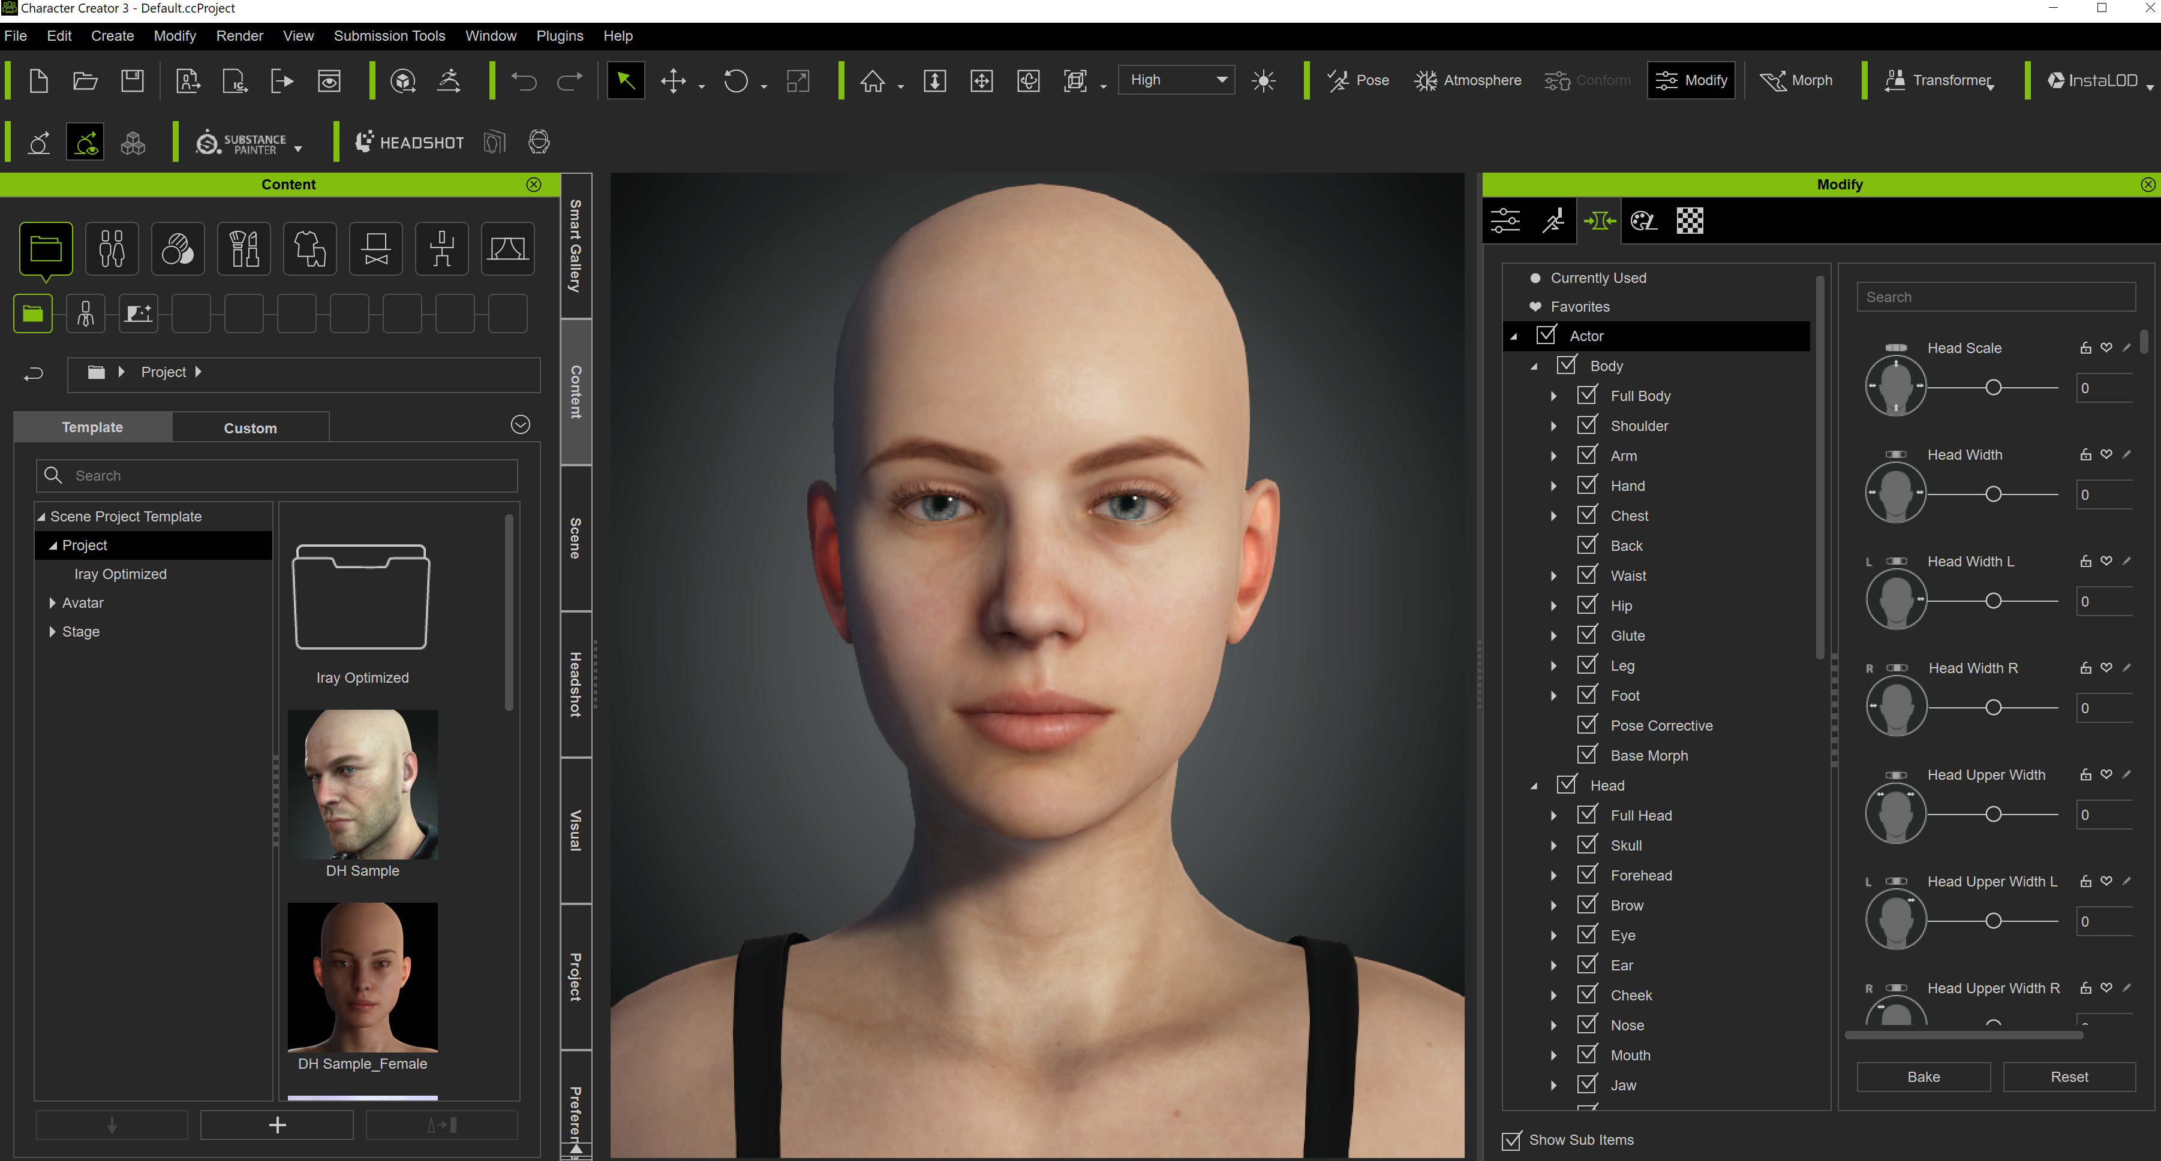Image resolution: width=2161 pixels, height=1161 pixels.
Task: Uncheck the Actor checkbox
Action: tap(1546, 334)
